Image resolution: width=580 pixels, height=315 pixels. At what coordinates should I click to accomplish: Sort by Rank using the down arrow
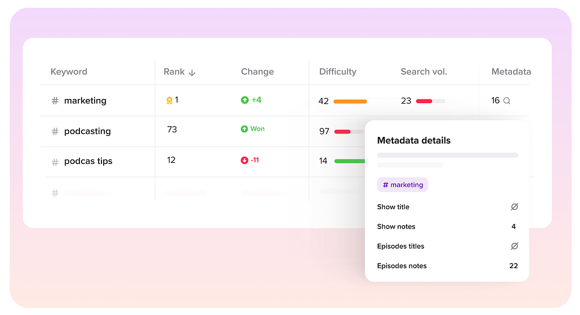point(192,72)
